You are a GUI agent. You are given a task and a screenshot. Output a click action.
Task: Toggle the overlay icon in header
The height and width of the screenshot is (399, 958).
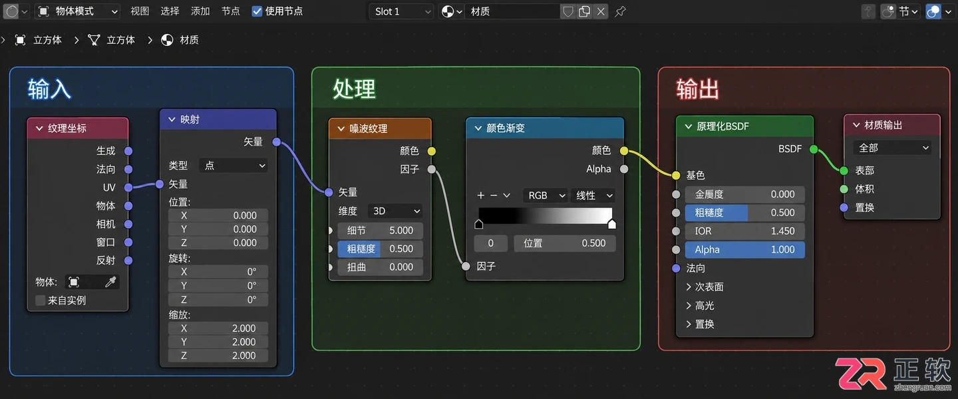933,11
